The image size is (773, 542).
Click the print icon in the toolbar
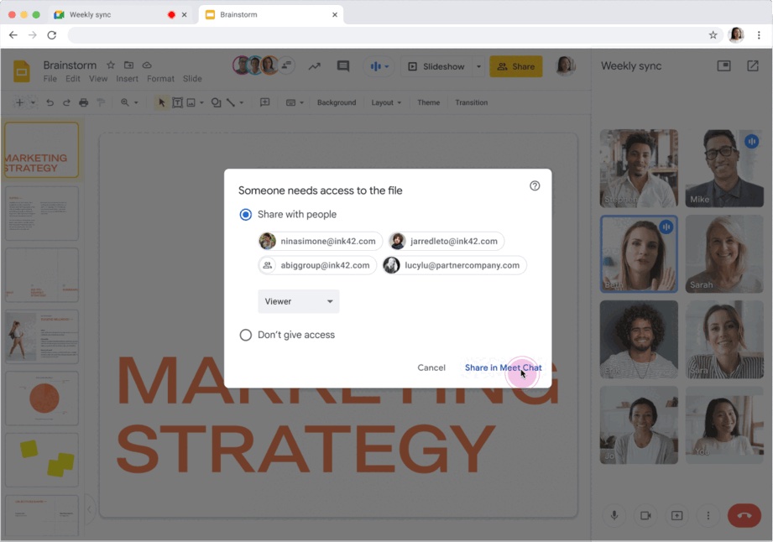[x=83, y=102]
